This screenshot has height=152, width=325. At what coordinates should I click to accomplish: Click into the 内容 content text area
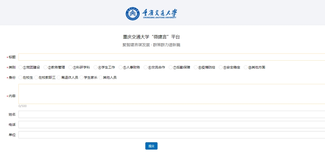tap(172, 94)
